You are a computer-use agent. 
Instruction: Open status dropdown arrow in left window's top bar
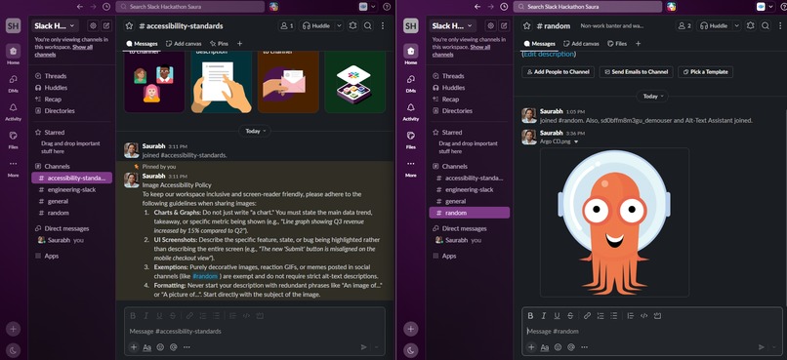point(373,7)
